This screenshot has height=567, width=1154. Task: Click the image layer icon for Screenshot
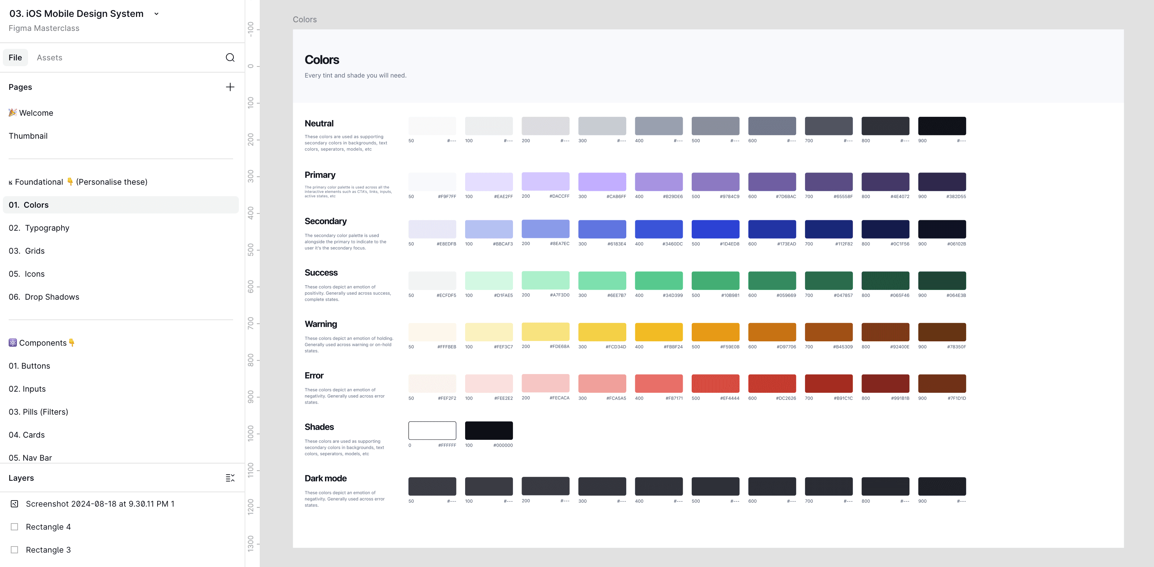point(14,504)
